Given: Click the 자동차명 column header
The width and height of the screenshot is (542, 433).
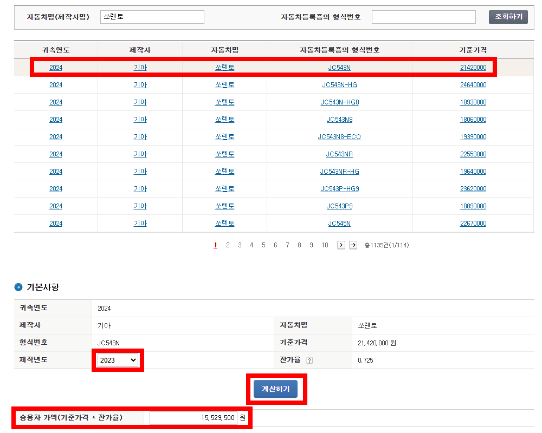Looking at the screenshot, I should (x=225, y=50).
